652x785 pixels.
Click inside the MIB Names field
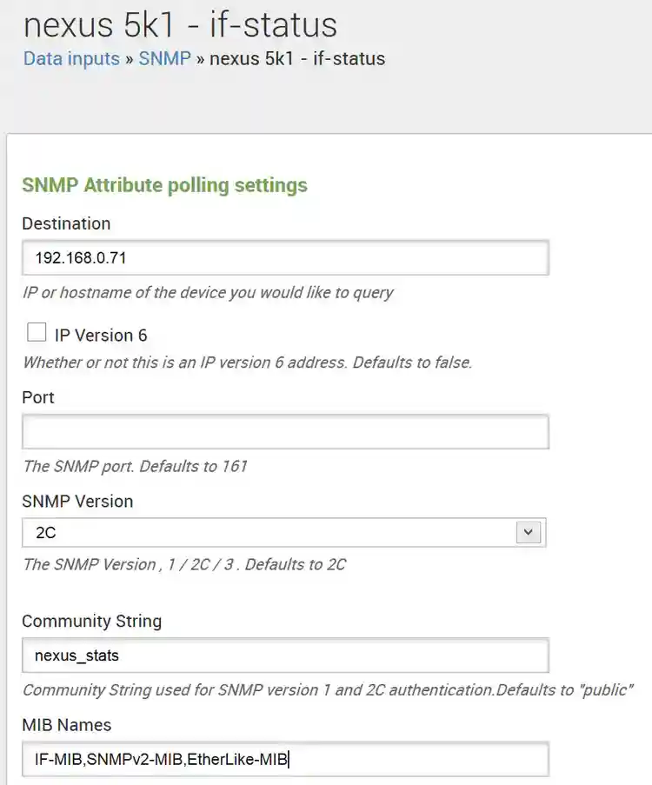285,759
